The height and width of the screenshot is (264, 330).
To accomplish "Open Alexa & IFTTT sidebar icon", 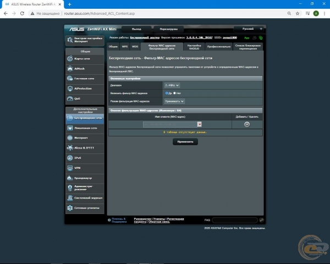I will 70,148.
